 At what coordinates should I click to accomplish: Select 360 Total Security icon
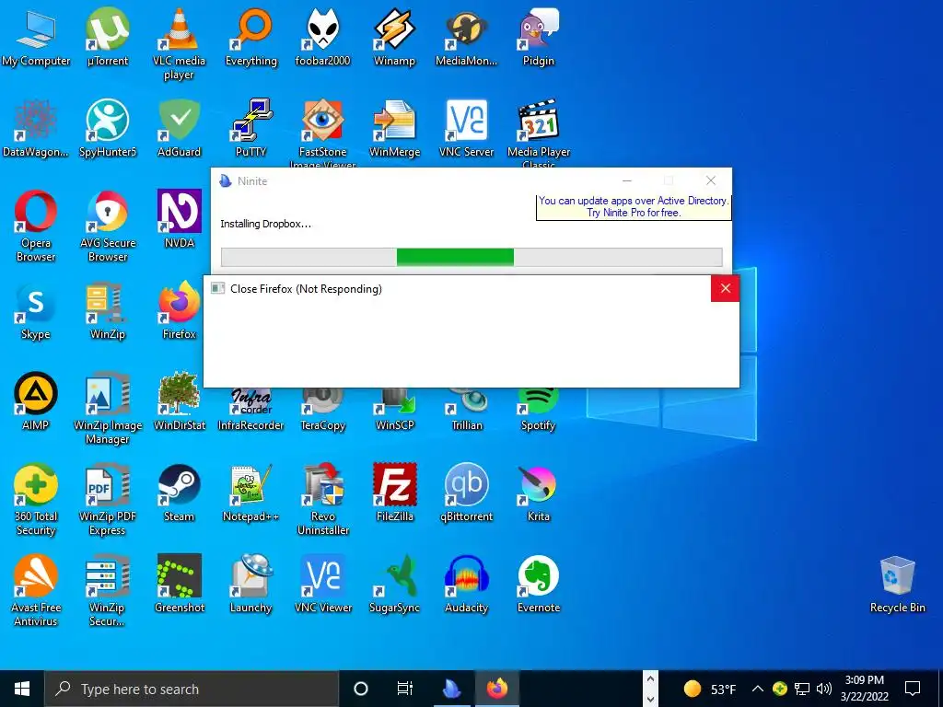tap(36, 499)
